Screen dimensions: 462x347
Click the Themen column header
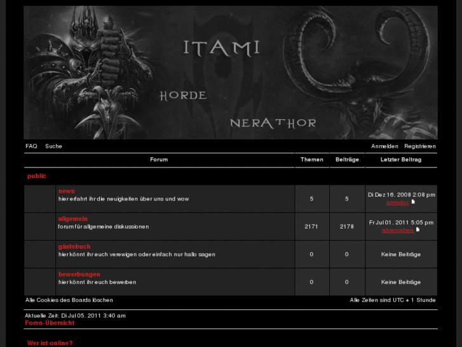point(312,160)
